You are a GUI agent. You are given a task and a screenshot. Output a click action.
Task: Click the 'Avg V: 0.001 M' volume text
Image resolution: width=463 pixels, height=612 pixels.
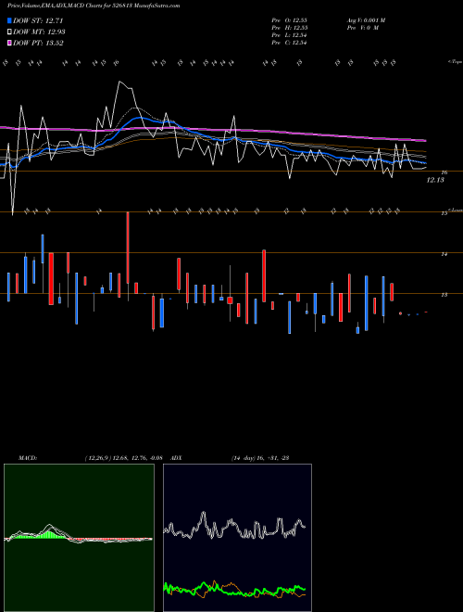(x=366, y=20)
